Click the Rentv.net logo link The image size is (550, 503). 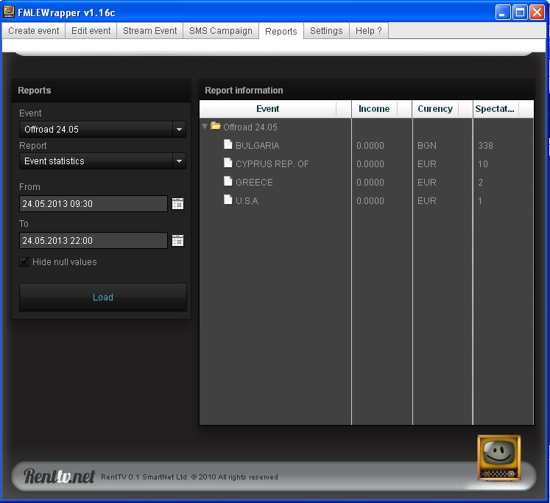coord(59,476)
